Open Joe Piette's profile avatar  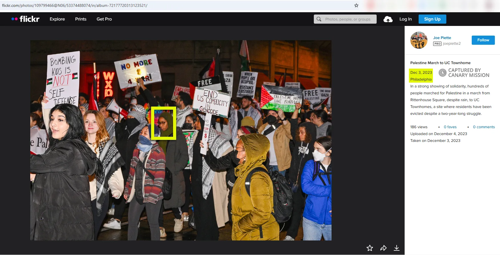419,40
